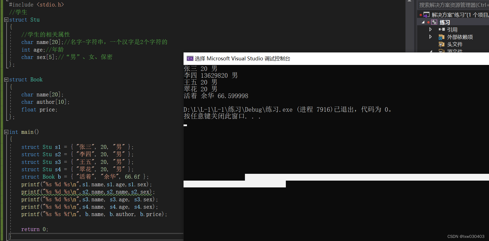Click the editor scrollbar up arrow
Screen dimensions: 489x241
[409, 1]
